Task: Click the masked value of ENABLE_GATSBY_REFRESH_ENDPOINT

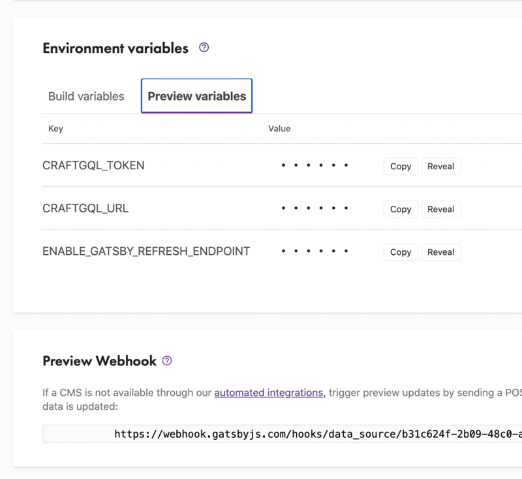Action: coord(315,252)
